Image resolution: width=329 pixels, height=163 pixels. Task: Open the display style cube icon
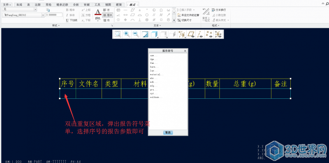pos(154,34)
